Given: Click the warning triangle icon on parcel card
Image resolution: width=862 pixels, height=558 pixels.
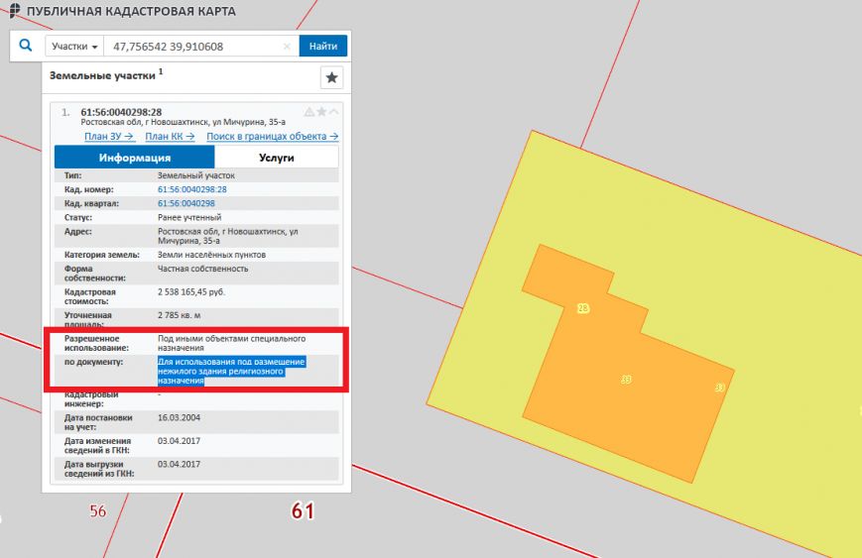Looking at the screenshot, I should coord(309,112).
